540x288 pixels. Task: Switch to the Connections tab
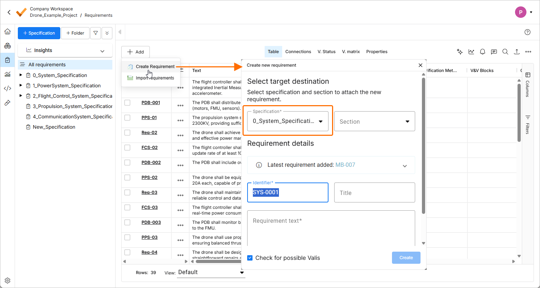[298, 52]
